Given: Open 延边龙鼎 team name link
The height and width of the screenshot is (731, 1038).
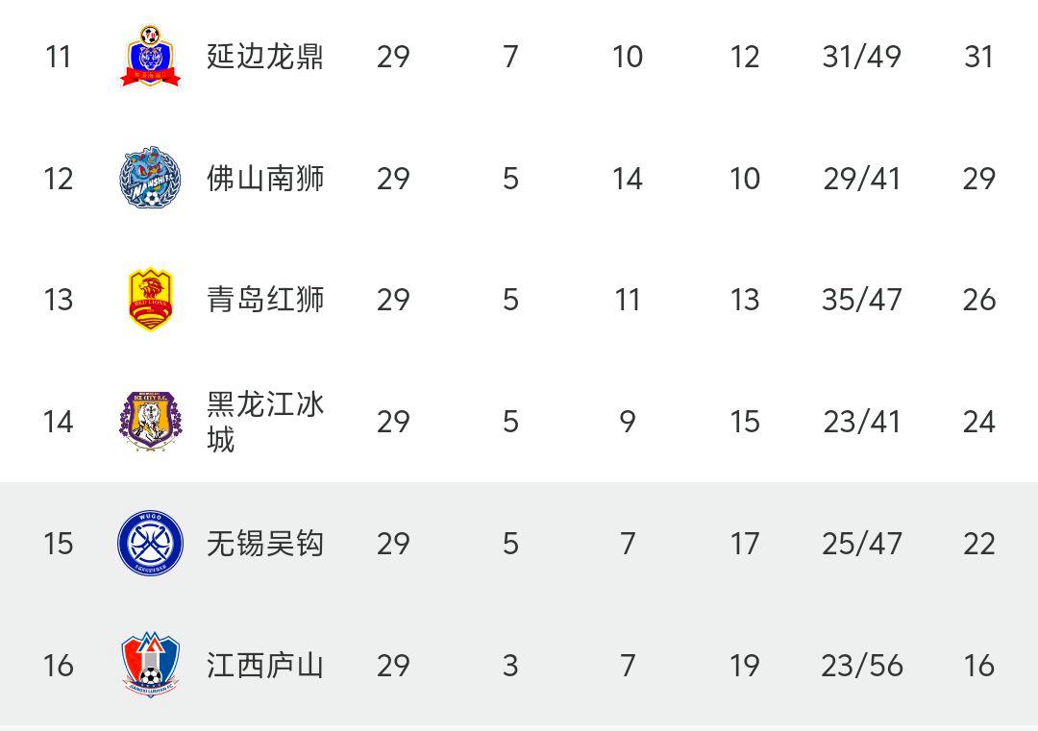Looking at the screenshot, I should tap(264, 57).
